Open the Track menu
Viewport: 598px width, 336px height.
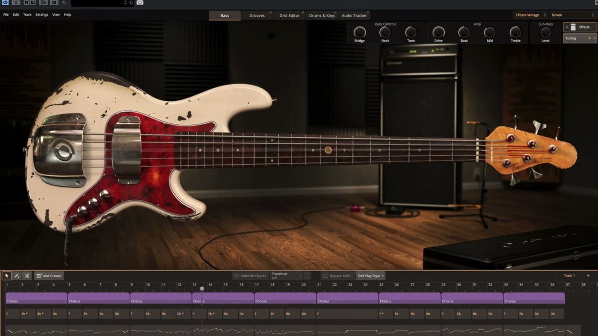point(28,15)
